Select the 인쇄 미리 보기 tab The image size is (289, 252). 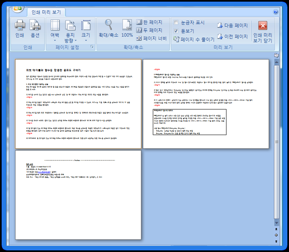[46, 12]
